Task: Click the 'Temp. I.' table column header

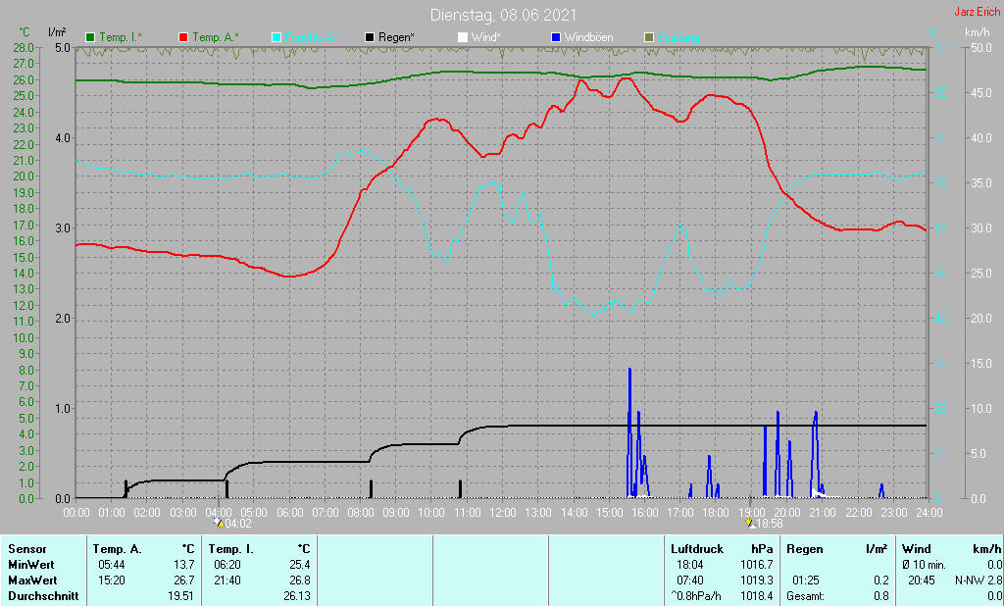Action: pos(231,549)
